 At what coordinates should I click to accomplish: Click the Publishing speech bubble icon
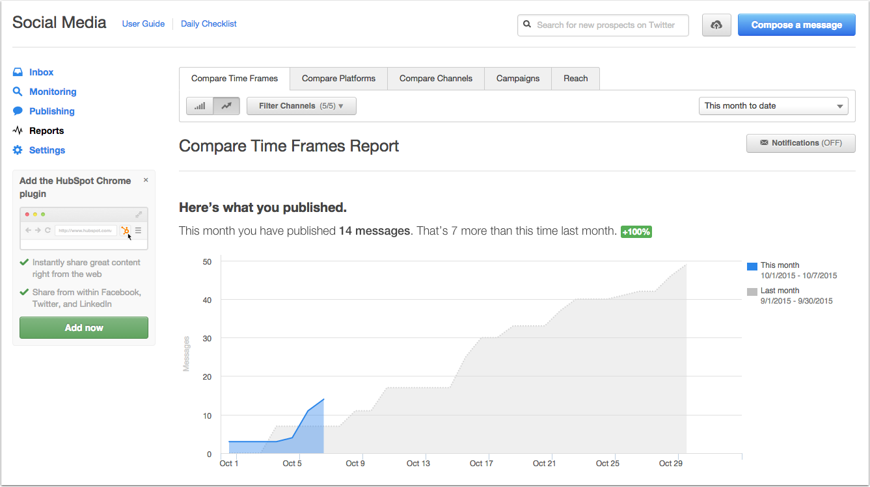(x=18, y=111)
